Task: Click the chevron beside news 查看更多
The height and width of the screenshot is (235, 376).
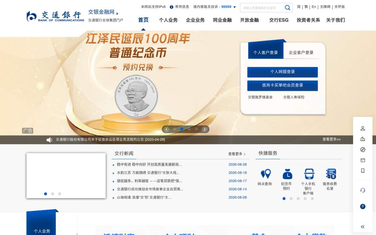Action: click(245, 154)
